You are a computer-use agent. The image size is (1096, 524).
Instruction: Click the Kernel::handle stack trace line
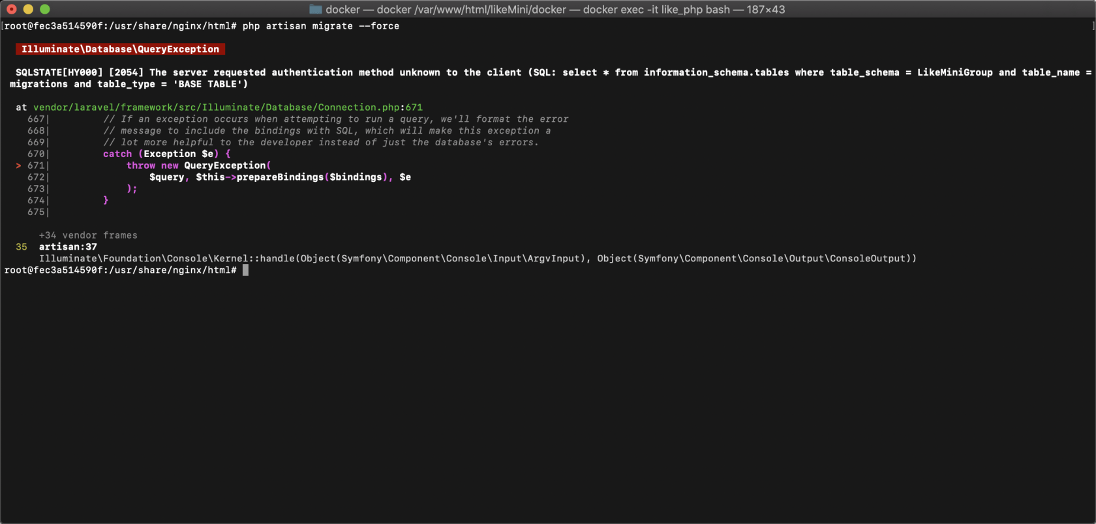(x=478, y=259)
